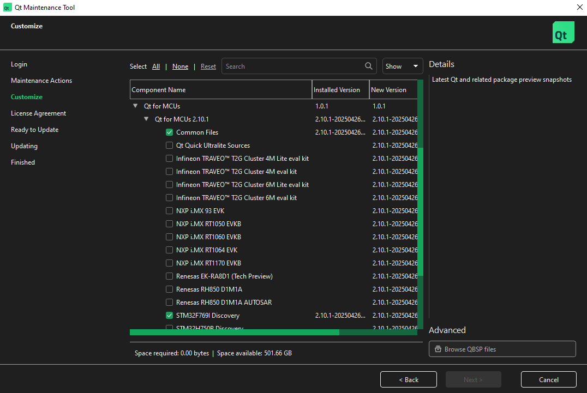Collapse the Qt for MCUs tree item

pos(135,106)
